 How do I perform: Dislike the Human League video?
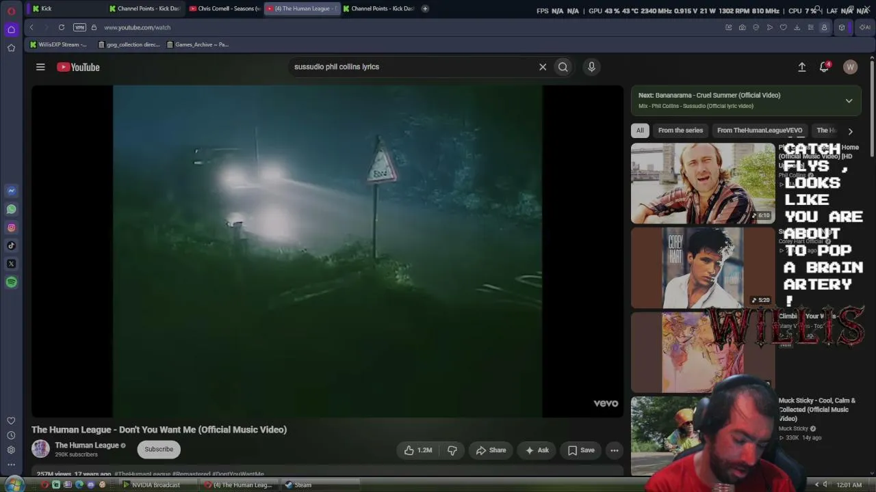452,450
